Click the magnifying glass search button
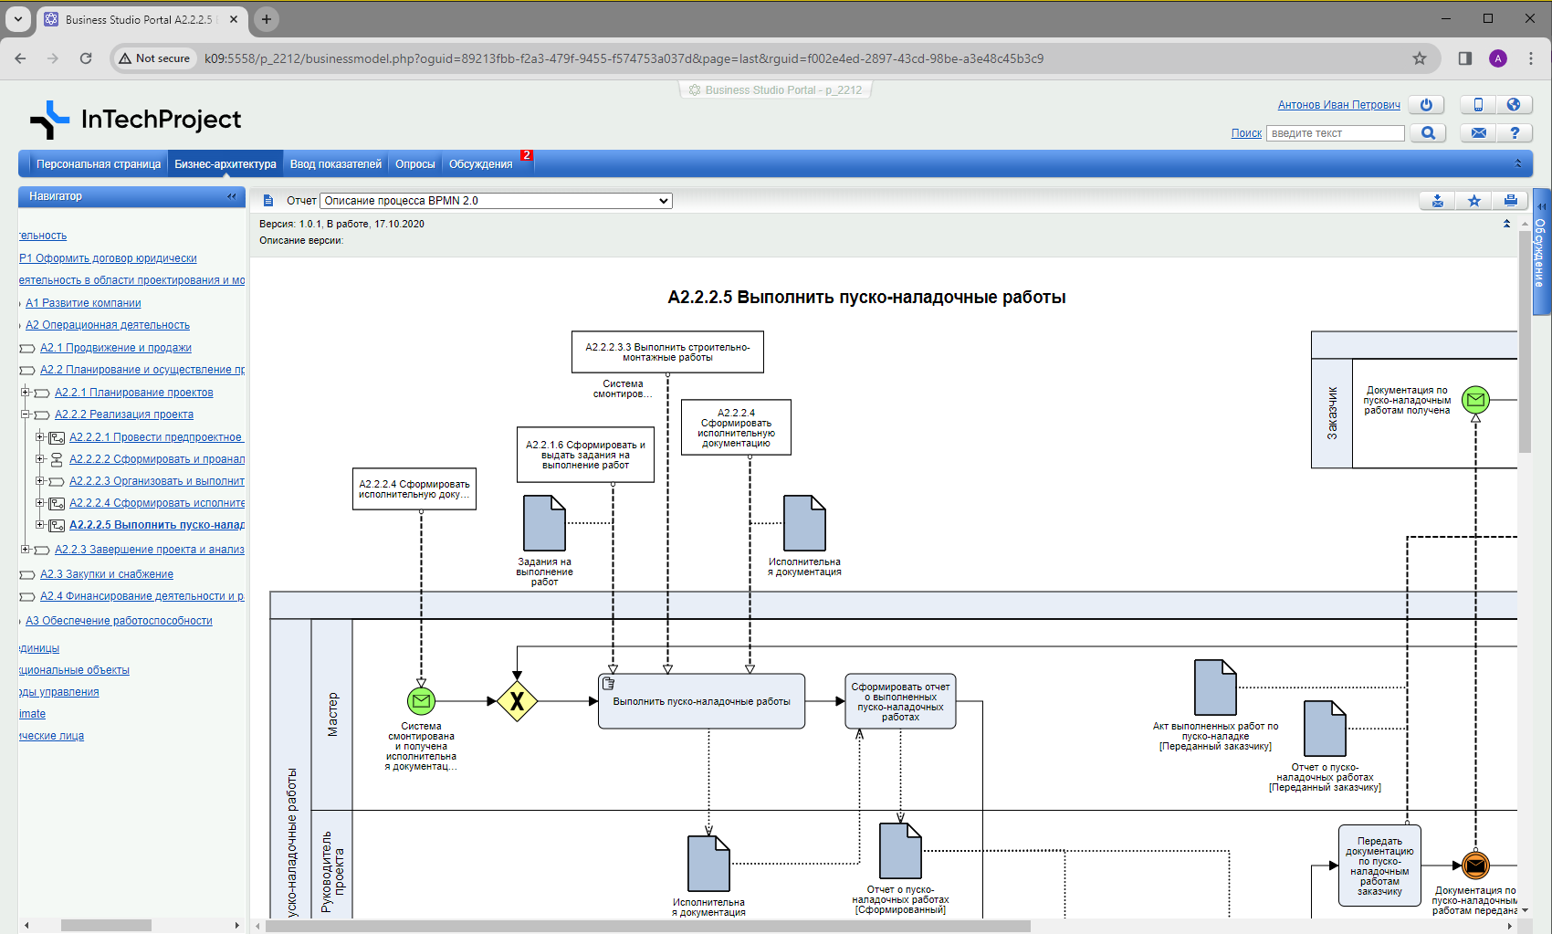This screenshot has width=1552, height=934. click(x=1428, y=133)
